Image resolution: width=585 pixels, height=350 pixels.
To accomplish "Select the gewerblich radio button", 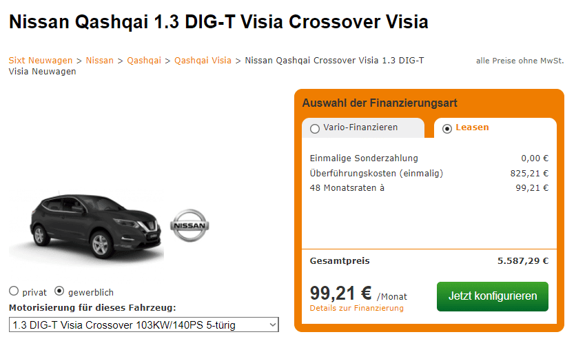I will (59, 291).
